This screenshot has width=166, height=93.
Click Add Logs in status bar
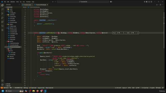click(x=26, y=88)
